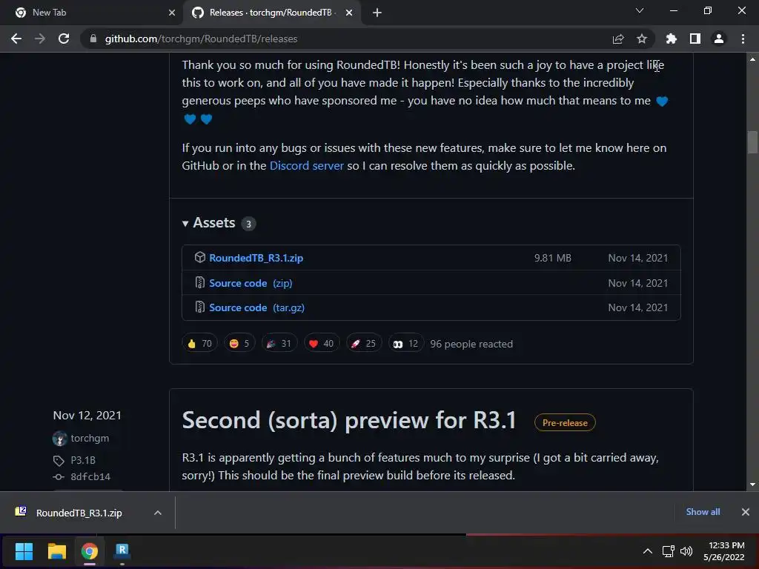Bookmark this page with the star icon
The height and width of the screenshot is (569, 759).
pos(642,39)
